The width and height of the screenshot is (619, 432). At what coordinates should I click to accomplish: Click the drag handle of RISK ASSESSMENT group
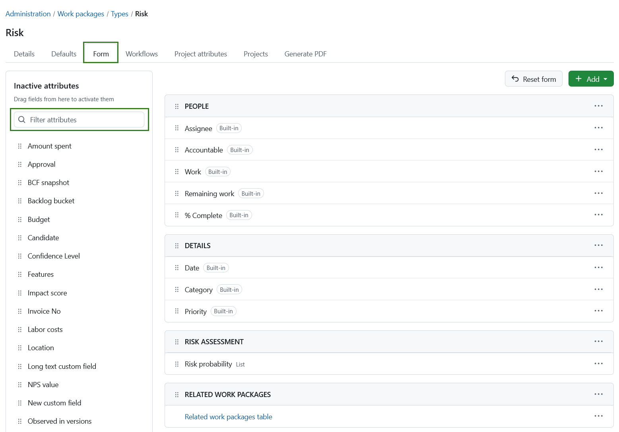[x=177, y=342]
